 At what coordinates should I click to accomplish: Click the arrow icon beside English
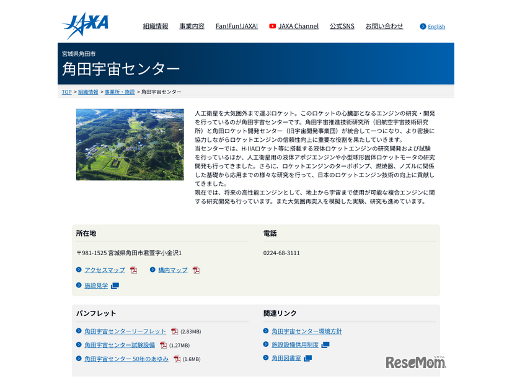423,27
